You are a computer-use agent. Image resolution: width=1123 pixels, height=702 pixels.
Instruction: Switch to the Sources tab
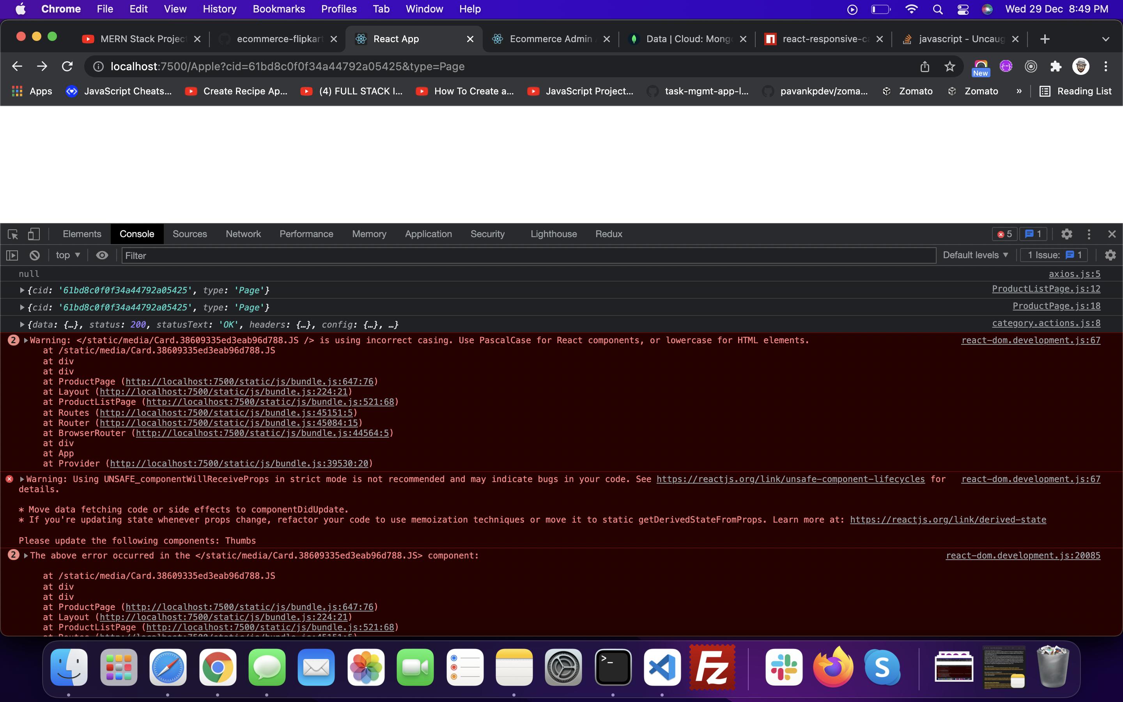coord(190,234)
